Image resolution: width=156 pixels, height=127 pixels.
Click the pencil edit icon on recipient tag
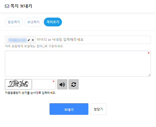tap(29, 40)
